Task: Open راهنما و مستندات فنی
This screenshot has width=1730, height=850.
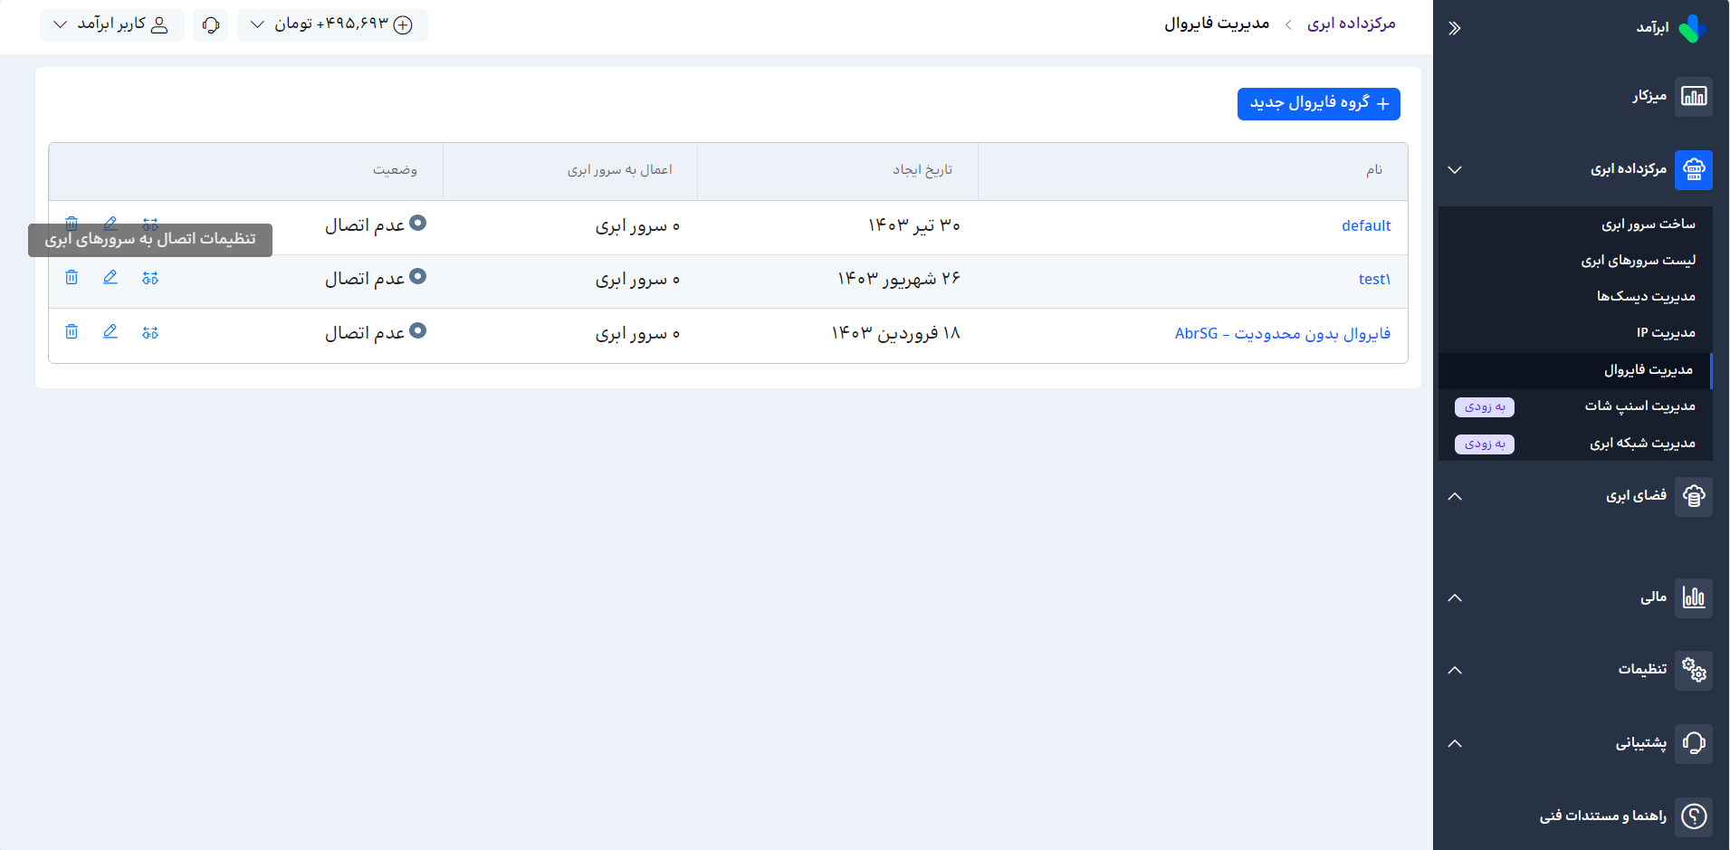Action: [1603, 817]
